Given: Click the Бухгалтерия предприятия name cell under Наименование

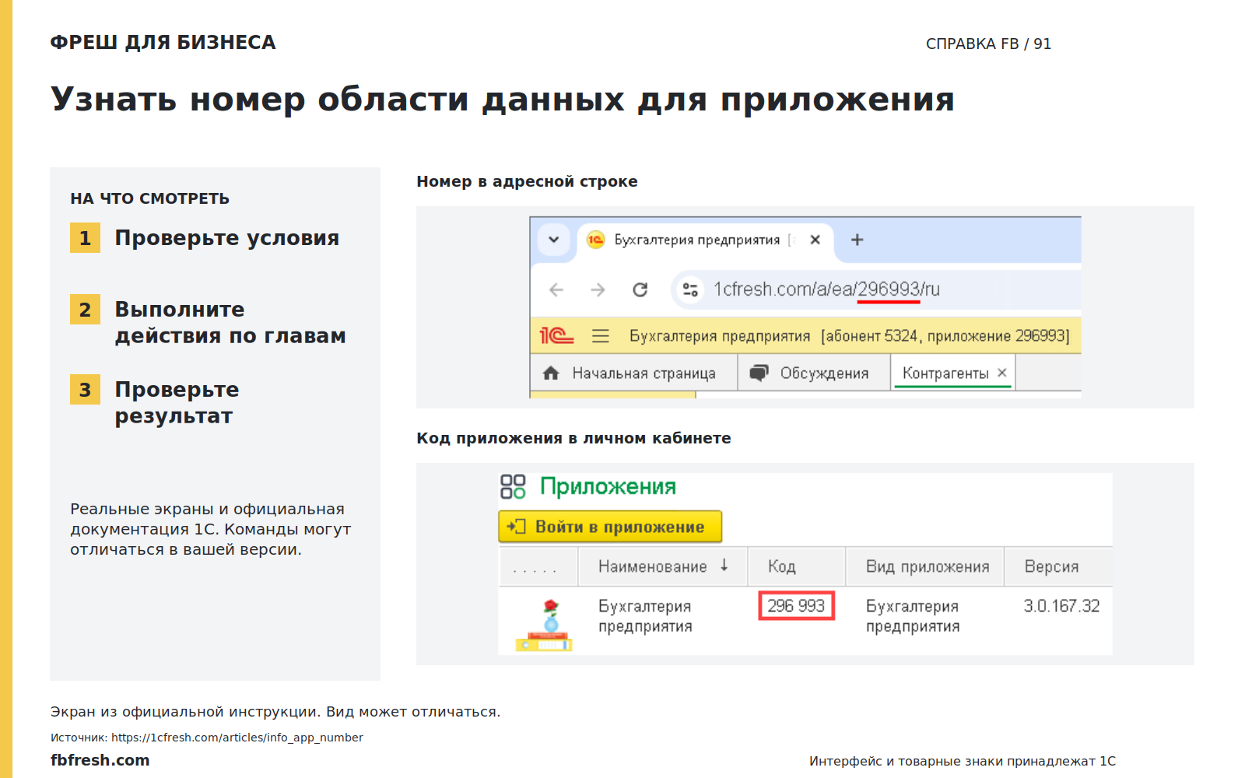Looking at the screenshot, I should coord(645,616).
